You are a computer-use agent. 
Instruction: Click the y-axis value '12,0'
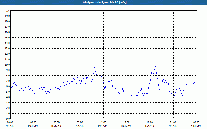(7, 54)
